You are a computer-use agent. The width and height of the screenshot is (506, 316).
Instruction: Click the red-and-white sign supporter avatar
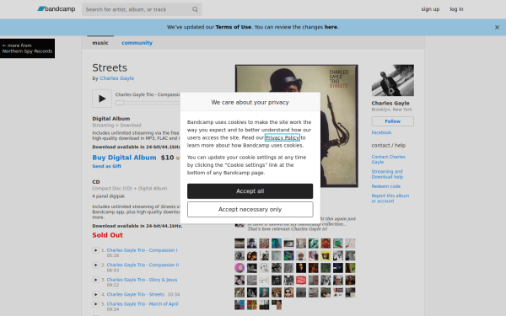pos(301,281)
